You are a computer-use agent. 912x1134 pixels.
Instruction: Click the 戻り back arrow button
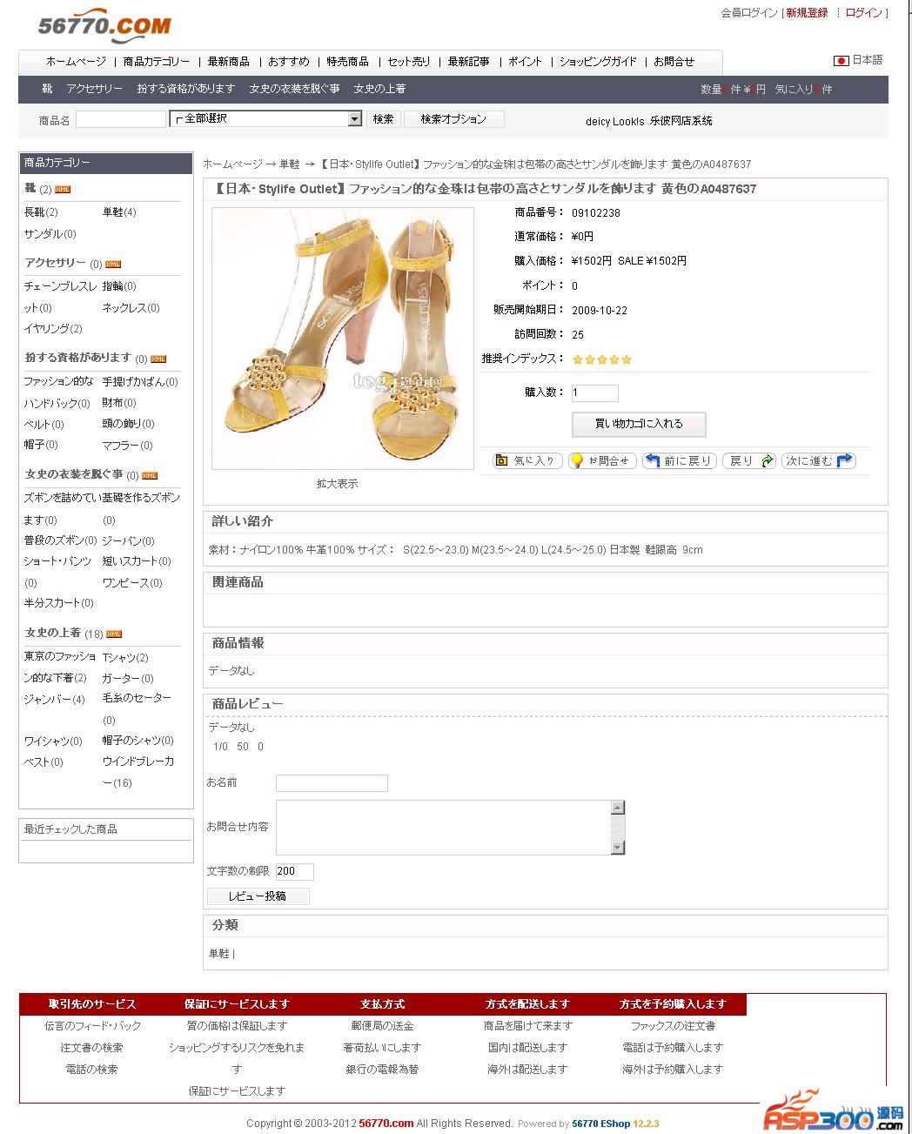(x=749, y=460)
